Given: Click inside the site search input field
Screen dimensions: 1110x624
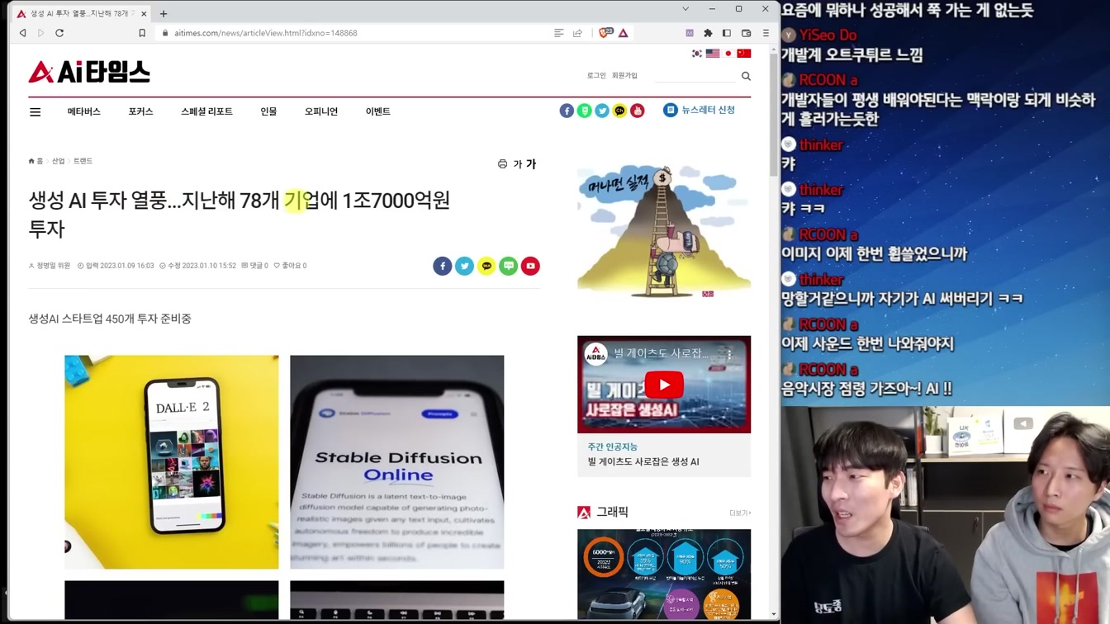Looking at the screenshot, I should pos(694,75).
